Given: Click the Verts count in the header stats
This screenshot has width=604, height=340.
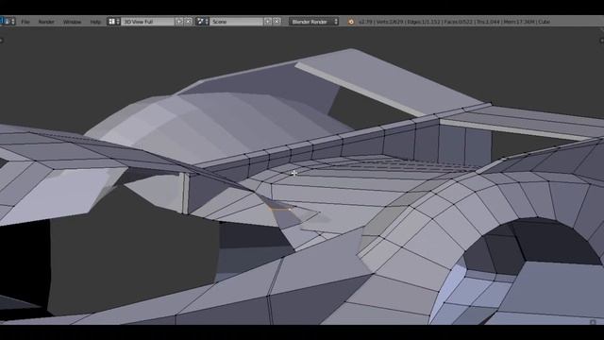Looking at the screenshot, I should pos(390,22).
